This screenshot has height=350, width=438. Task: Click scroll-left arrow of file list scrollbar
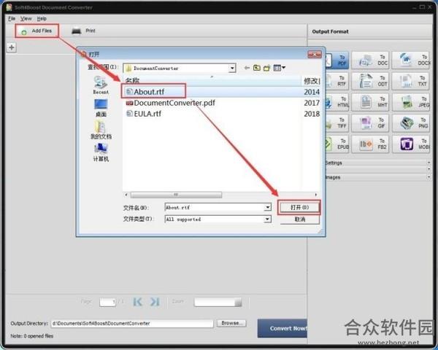coord(126,195)
